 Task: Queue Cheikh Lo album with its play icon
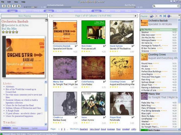click(76, 117)
